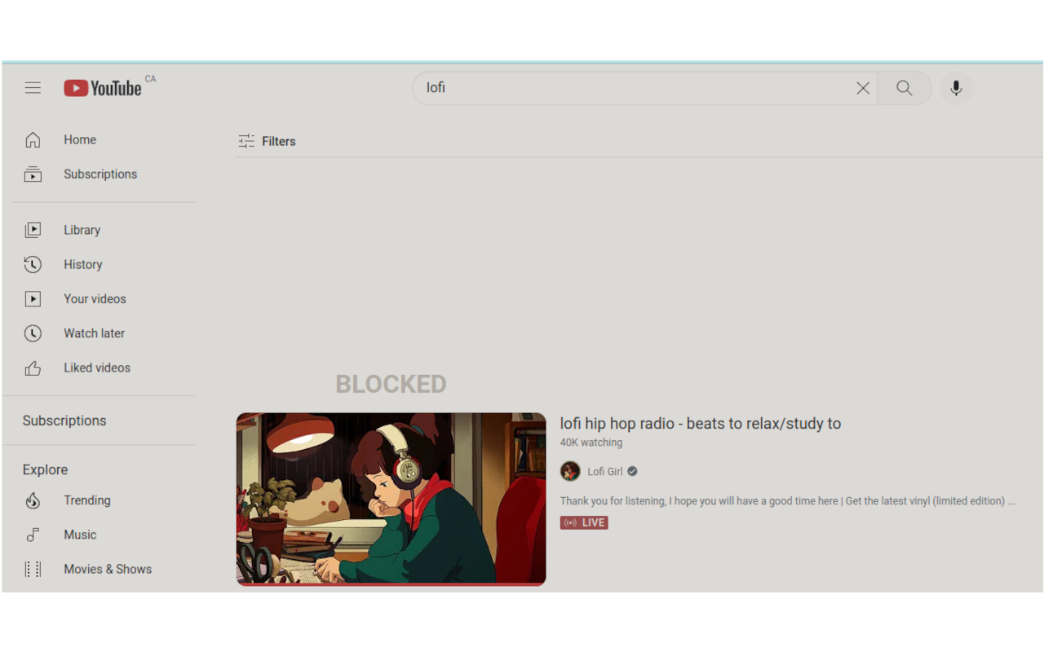Image resolution: width=1044 pixels, height=652 pixels.
Task: Click the Your videos play icon
Action: pos(33,299)
